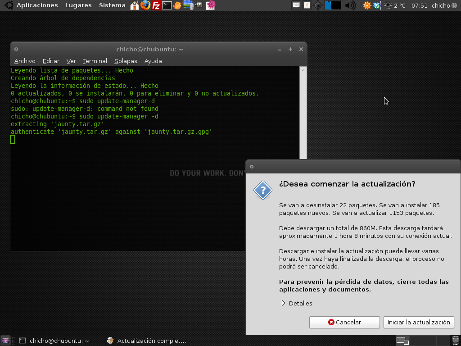
Task: Click the Cancelar button
Action: 344,323
